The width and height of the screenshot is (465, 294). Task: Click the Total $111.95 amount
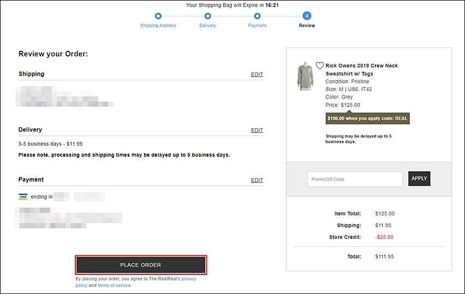(385, 256)
